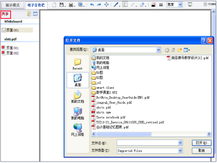Image resolution: width=217 pixels, height=163 pixels.
Task: Click the 取消 button
Action: tap(201, 151)
